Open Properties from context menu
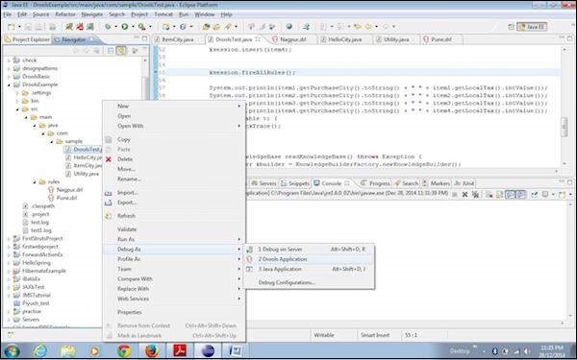Viewport: 577px width, 360px height. [x=130, y=313]
